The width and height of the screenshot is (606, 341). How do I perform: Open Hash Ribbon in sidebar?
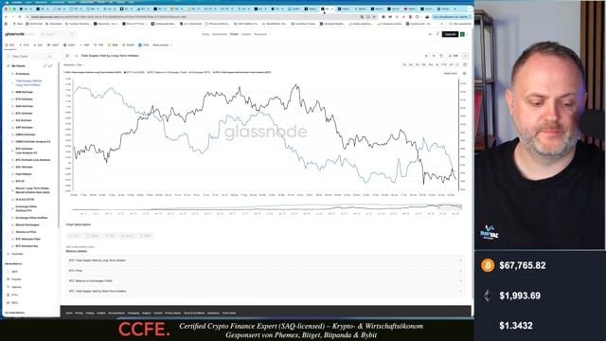point(23,174)
